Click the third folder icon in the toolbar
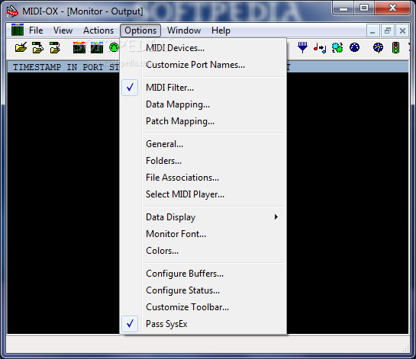Image resolution: width=416 pixels, height=359 pixels. click(55, 48)
